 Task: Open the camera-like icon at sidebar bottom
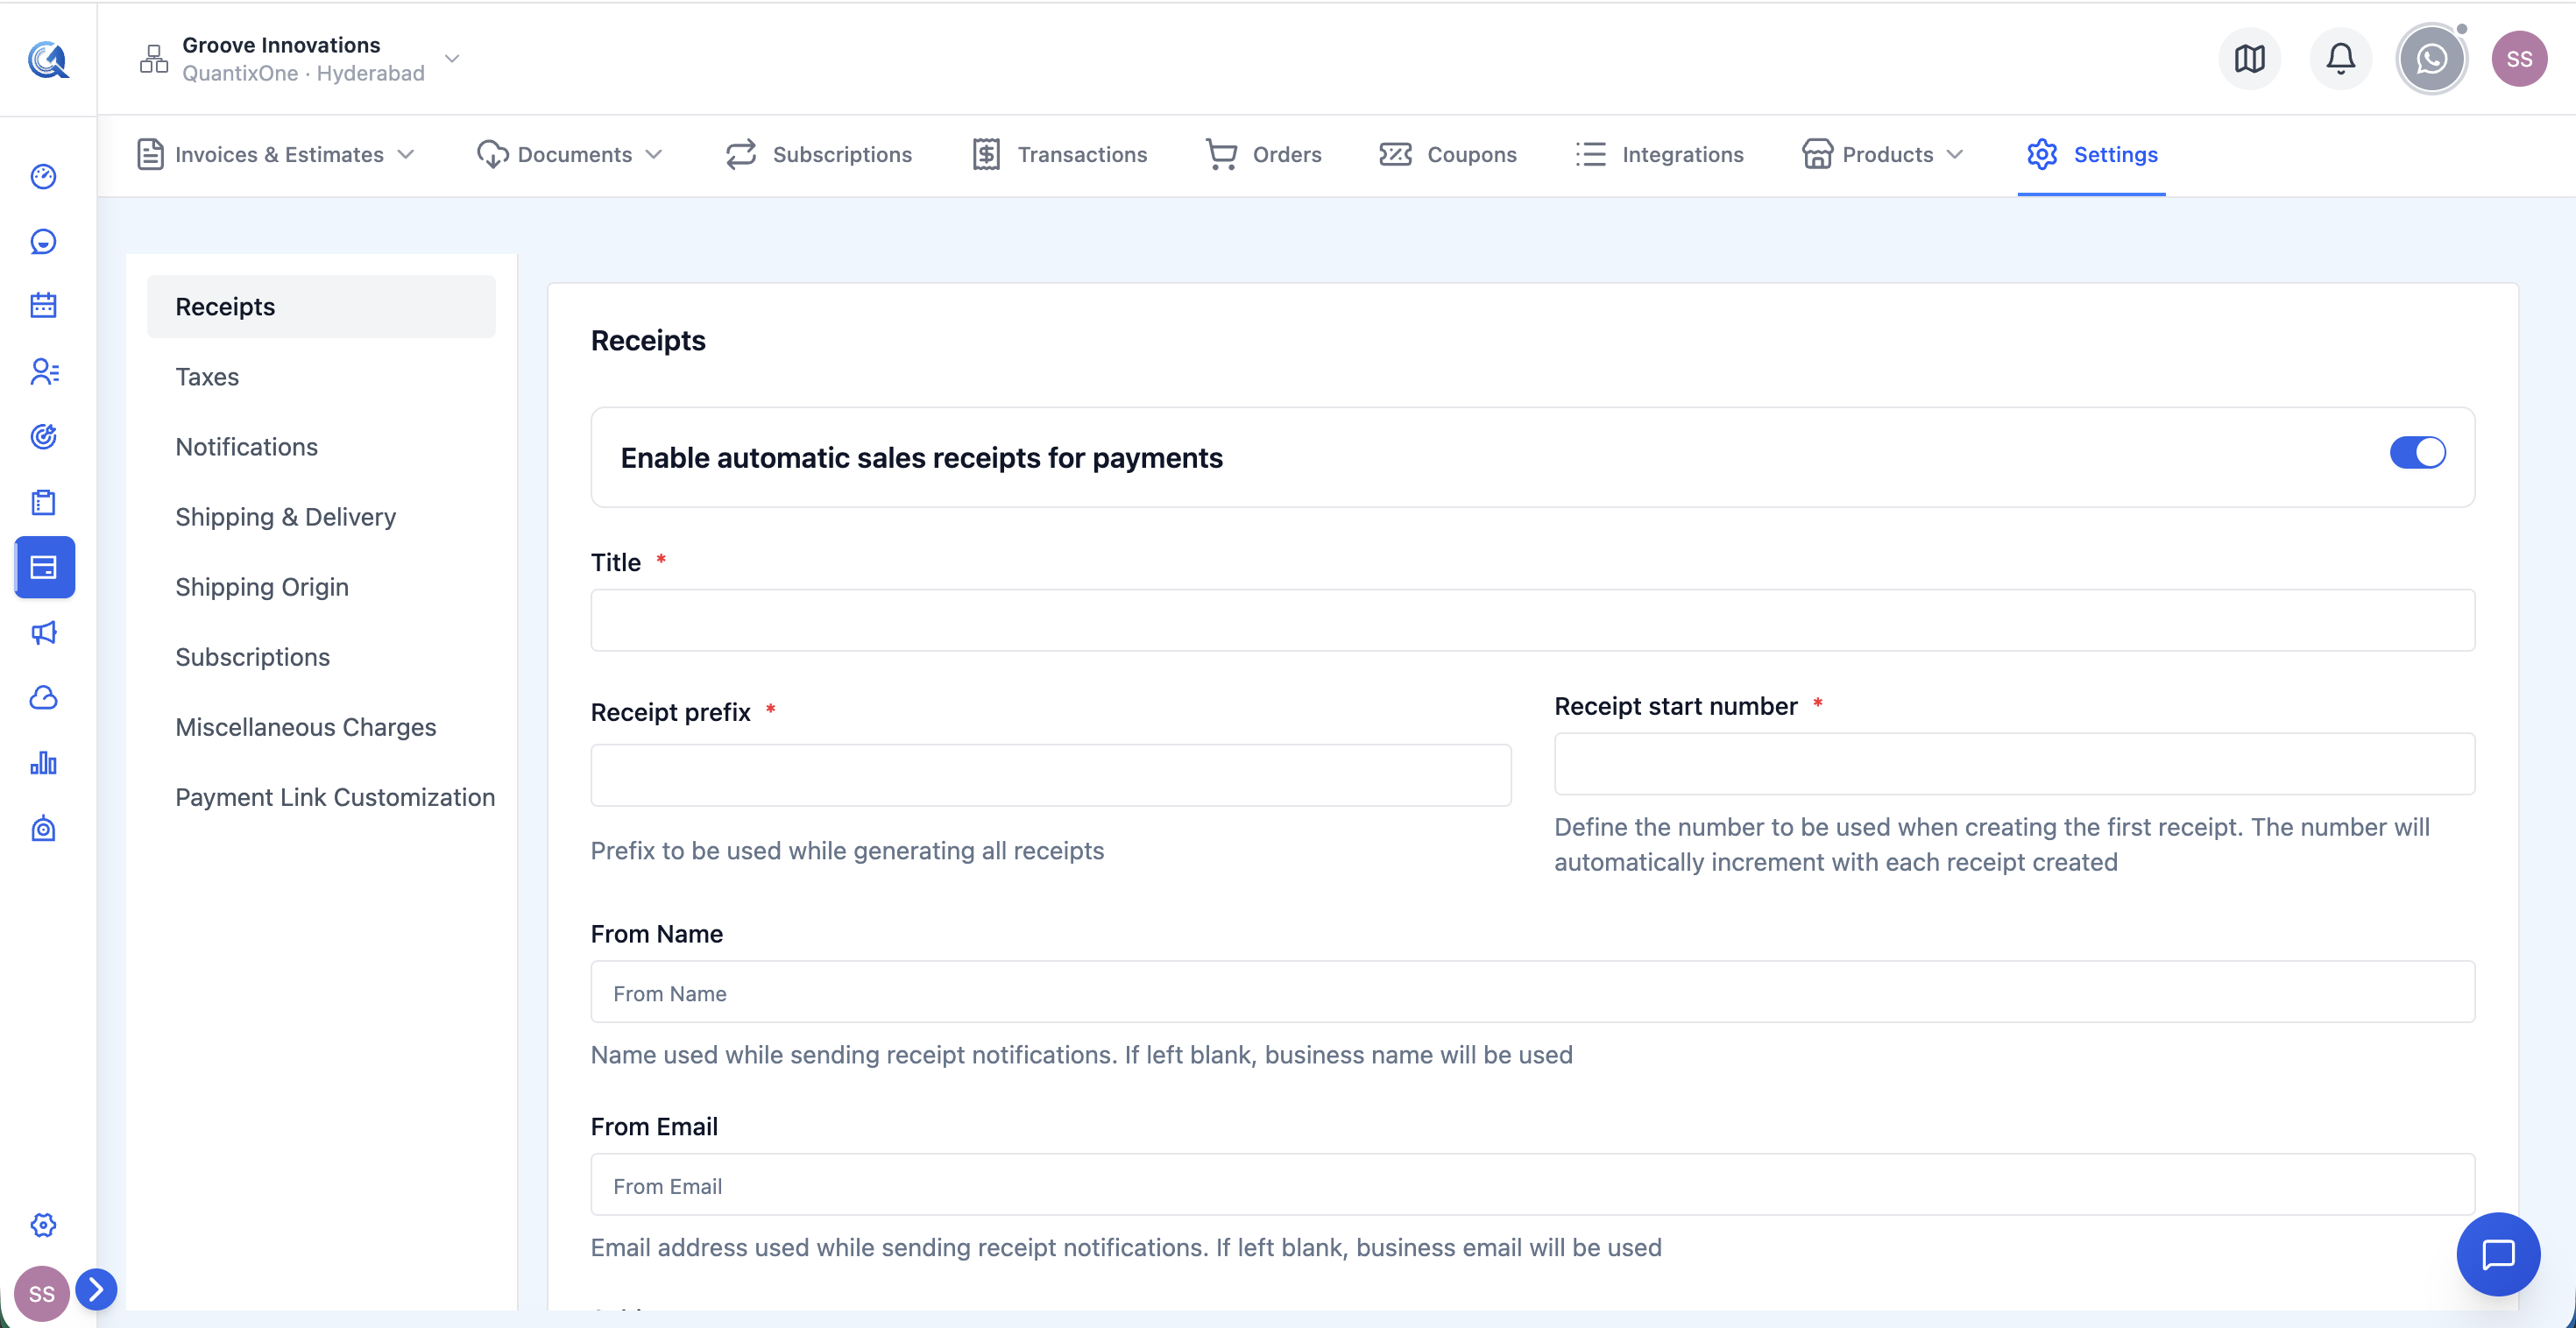[x=43, y=828]
